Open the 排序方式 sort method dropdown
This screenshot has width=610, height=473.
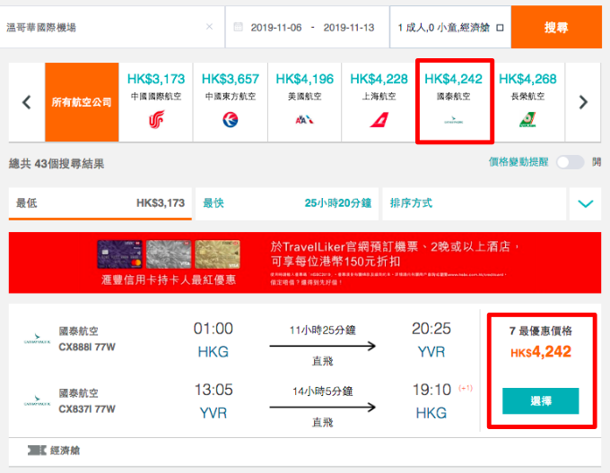point(475,203)
